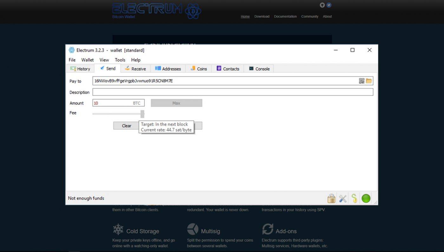The height and width of the screenshot is (252, 444).
Task: Click the QR code scan icon in Pay to field
Action: click(362, 81)
